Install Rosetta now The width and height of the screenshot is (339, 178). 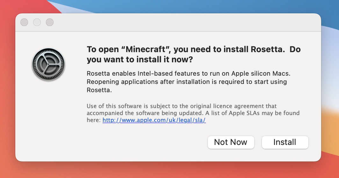click(x=285, y=142)
